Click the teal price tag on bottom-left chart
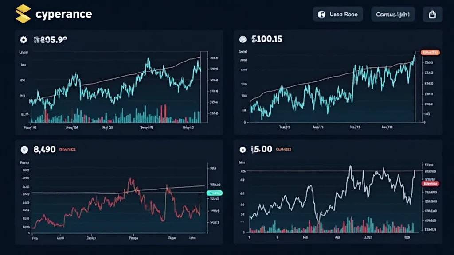 215,193
